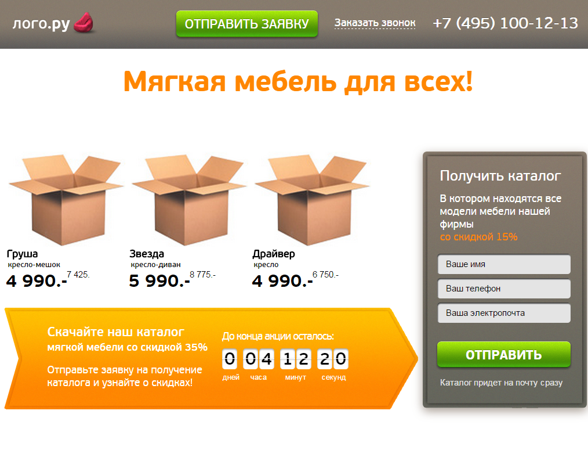Focus the Ваш телефон input field

(x=504, y=289)
